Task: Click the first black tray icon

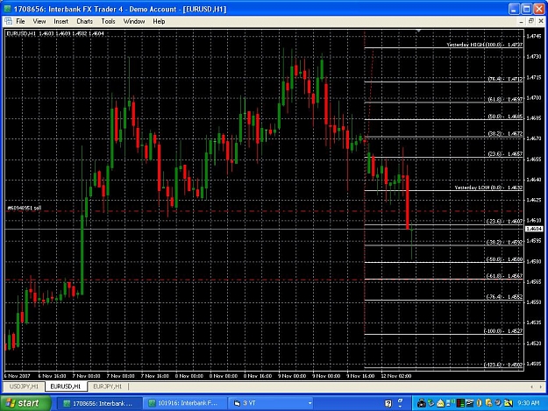Action: click(x=422, y=403)
